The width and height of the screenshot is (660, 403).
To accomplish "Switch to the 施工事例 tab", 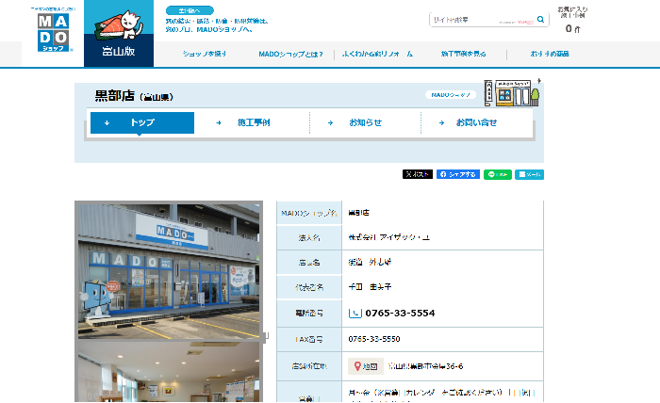I will click(x=254, y=122).
